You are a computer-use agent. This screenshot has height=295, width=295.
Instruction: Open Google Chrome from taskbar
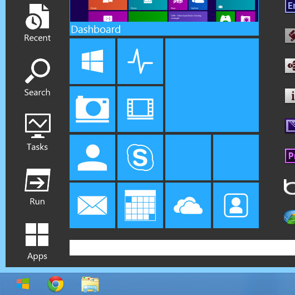56,284
